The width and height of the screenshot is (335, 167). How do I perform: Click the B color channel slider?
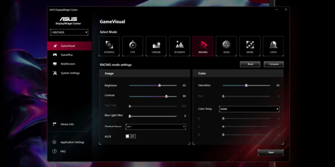pos(246,135)
